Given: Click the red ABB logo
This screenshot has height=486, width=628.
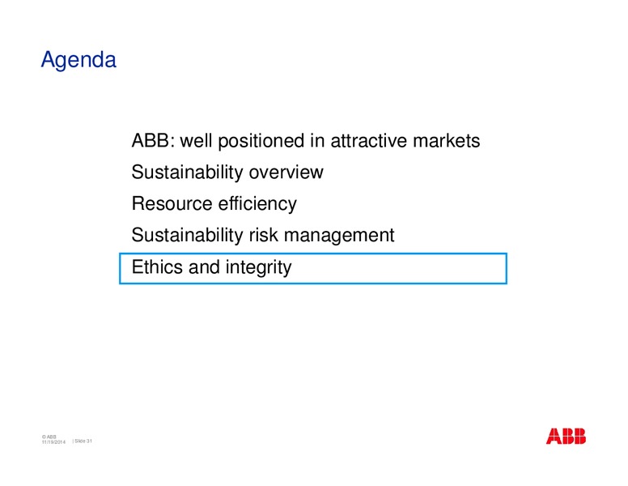Looking at the screenshot, I should [x=566, y=437].
